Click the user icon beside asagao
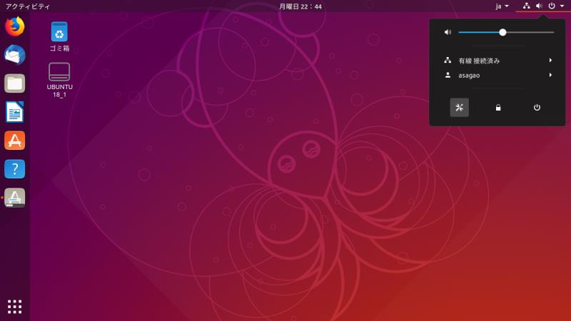This screenshot has width=571, height=321. click(448, 75)
